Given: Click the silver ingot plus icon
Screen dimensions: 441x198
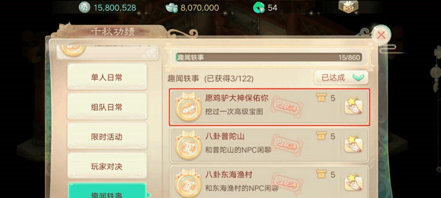Looking at the screenshot, I should (172, 7).
